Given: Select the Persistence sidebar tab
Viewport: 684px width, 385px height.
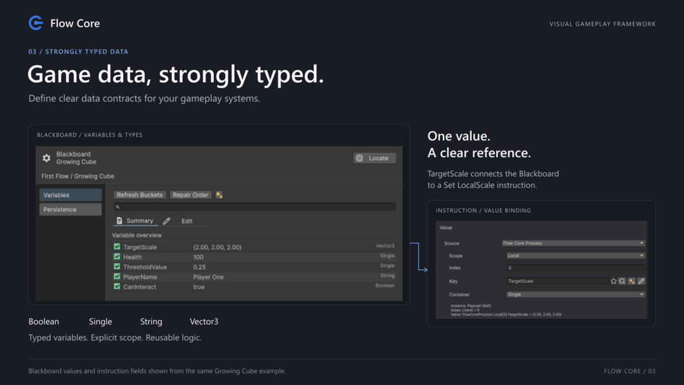Looking at the screenshot, I should point(71,209).
